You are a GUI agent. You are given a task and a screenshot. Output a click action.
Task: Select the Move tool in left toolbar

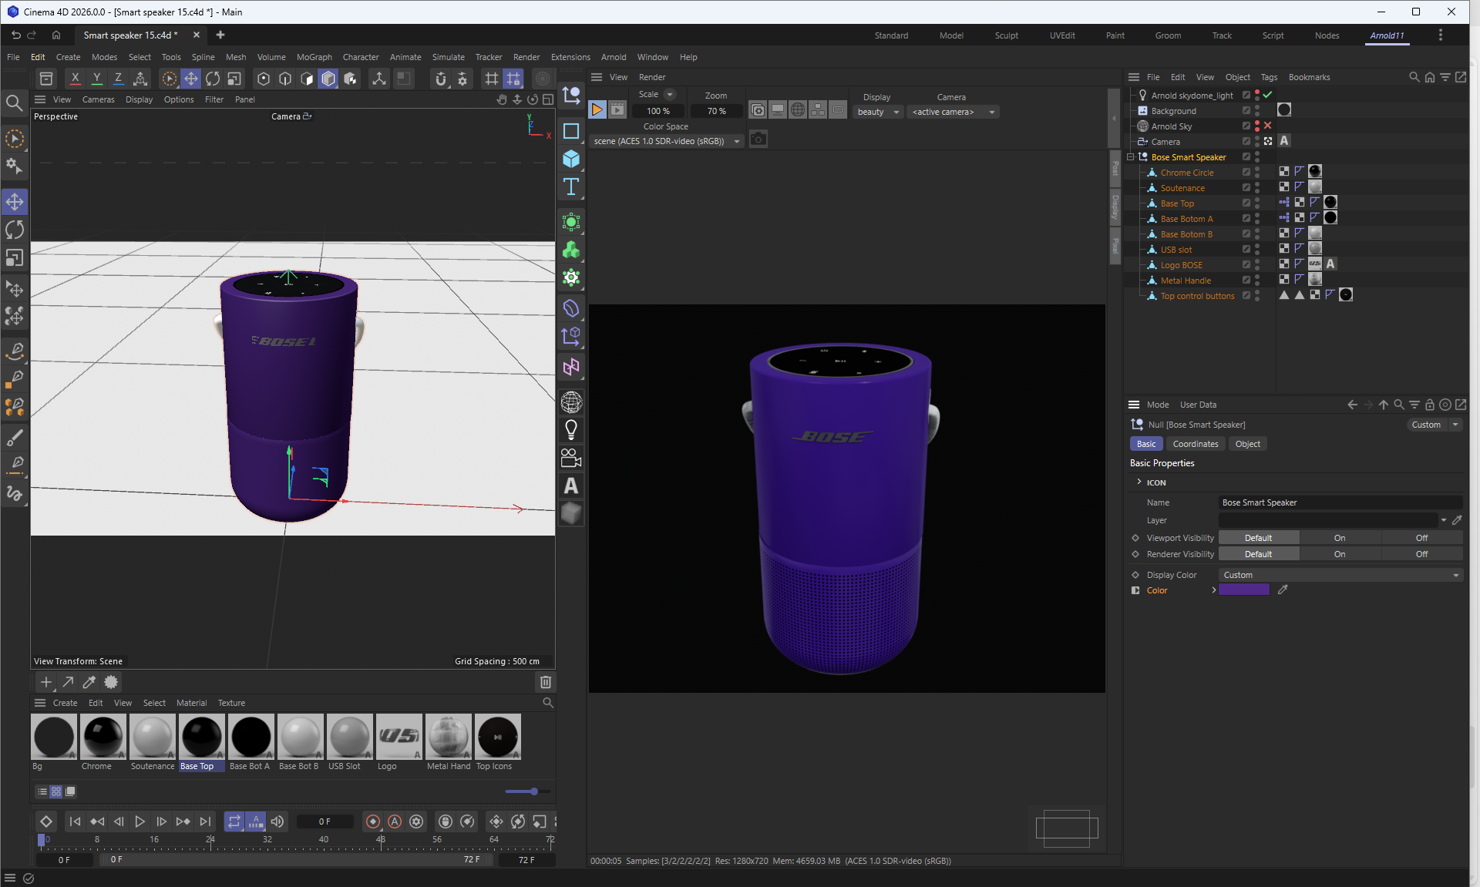pos(15,202)
